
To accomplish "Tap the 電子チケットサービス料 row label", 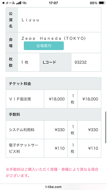I will click(x=24, y=148).
